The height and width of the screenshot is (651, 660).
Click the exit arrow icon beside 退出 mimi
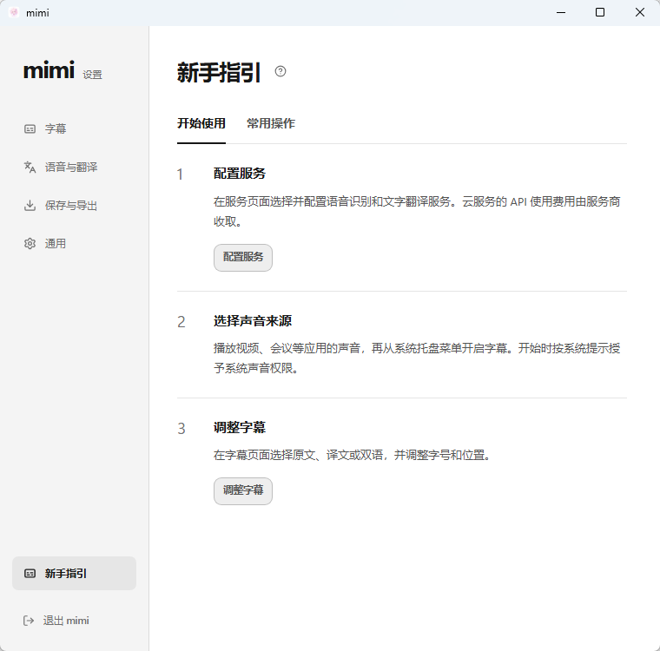29,621
